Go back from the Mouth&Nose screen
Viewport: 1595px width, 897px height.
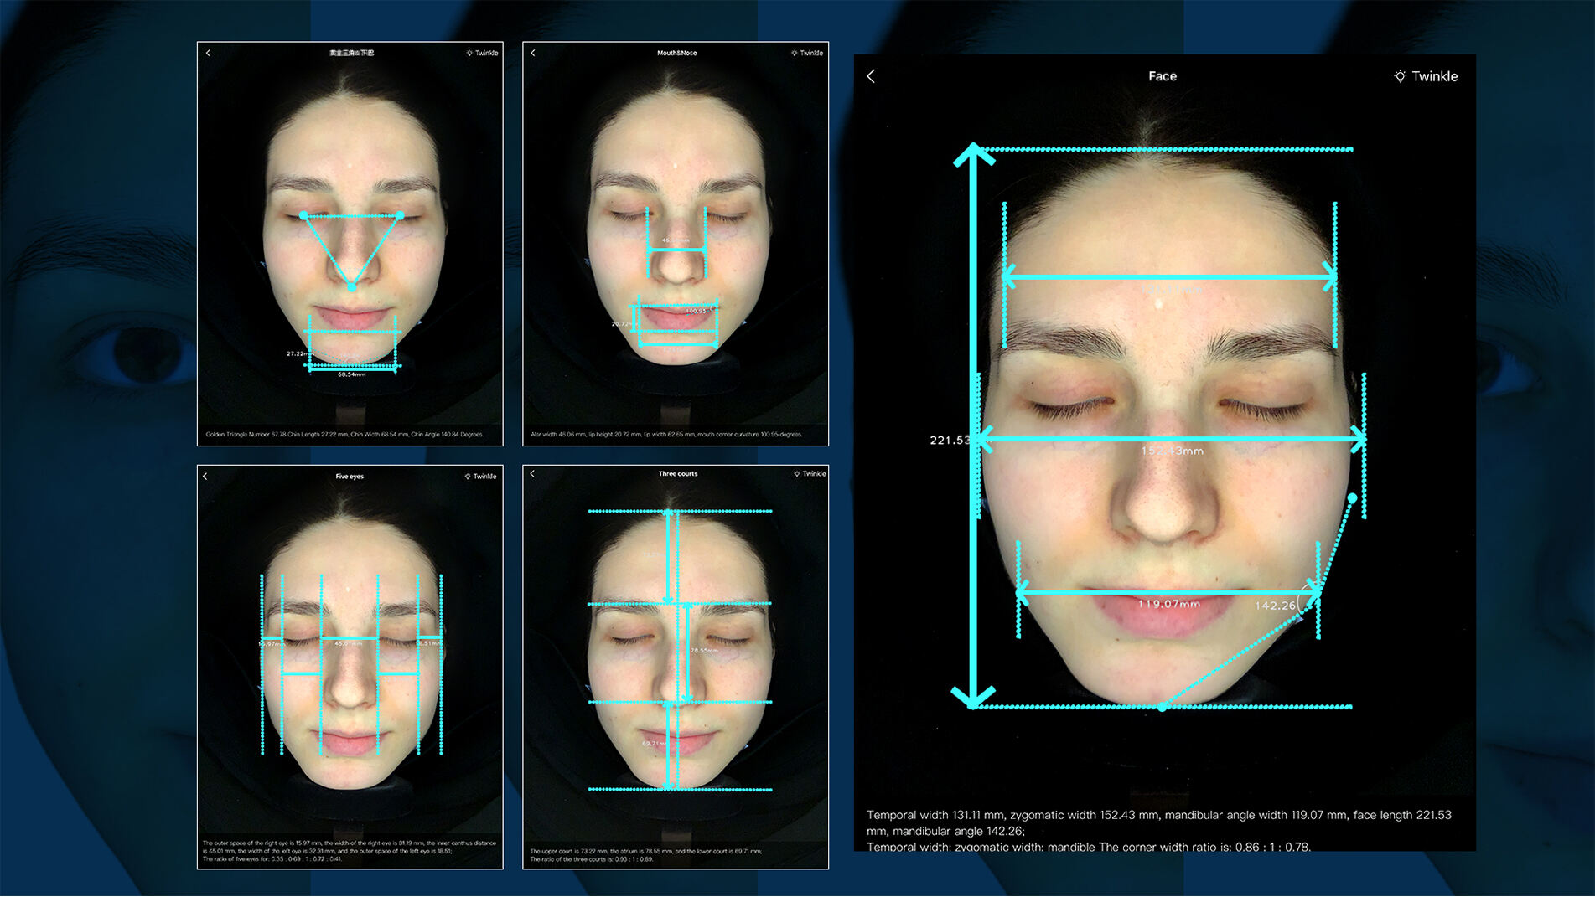coord(533,53)
